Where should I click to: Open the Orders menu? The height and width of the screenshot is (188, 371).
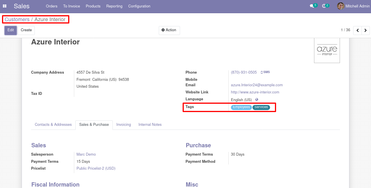[52, 6]
